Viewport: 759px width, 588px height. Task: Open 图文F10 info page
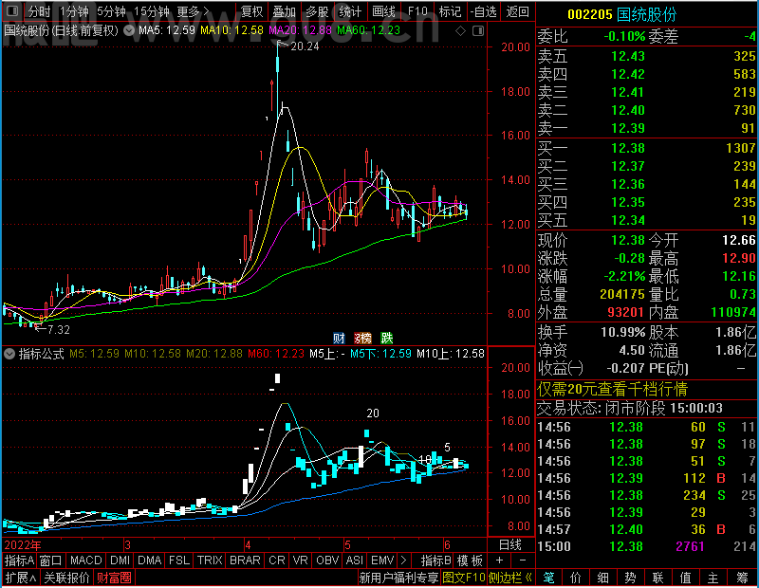pos(463,578)
